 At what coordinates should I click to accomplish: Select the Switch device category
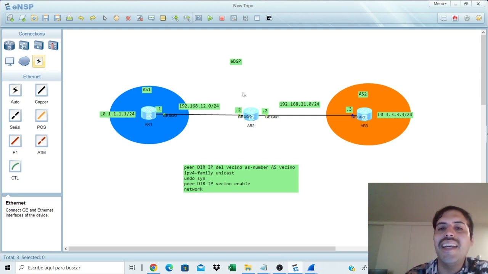tap(24, 46)
